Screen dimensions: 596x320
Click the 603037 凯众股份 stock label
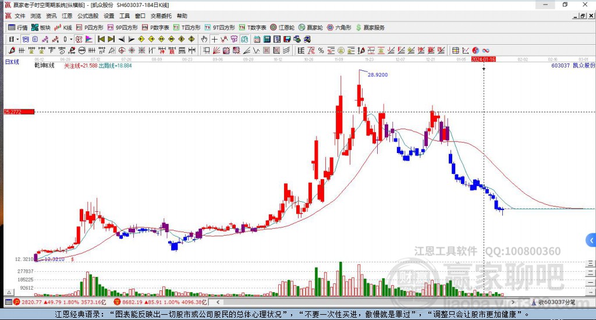click(573, 65)
